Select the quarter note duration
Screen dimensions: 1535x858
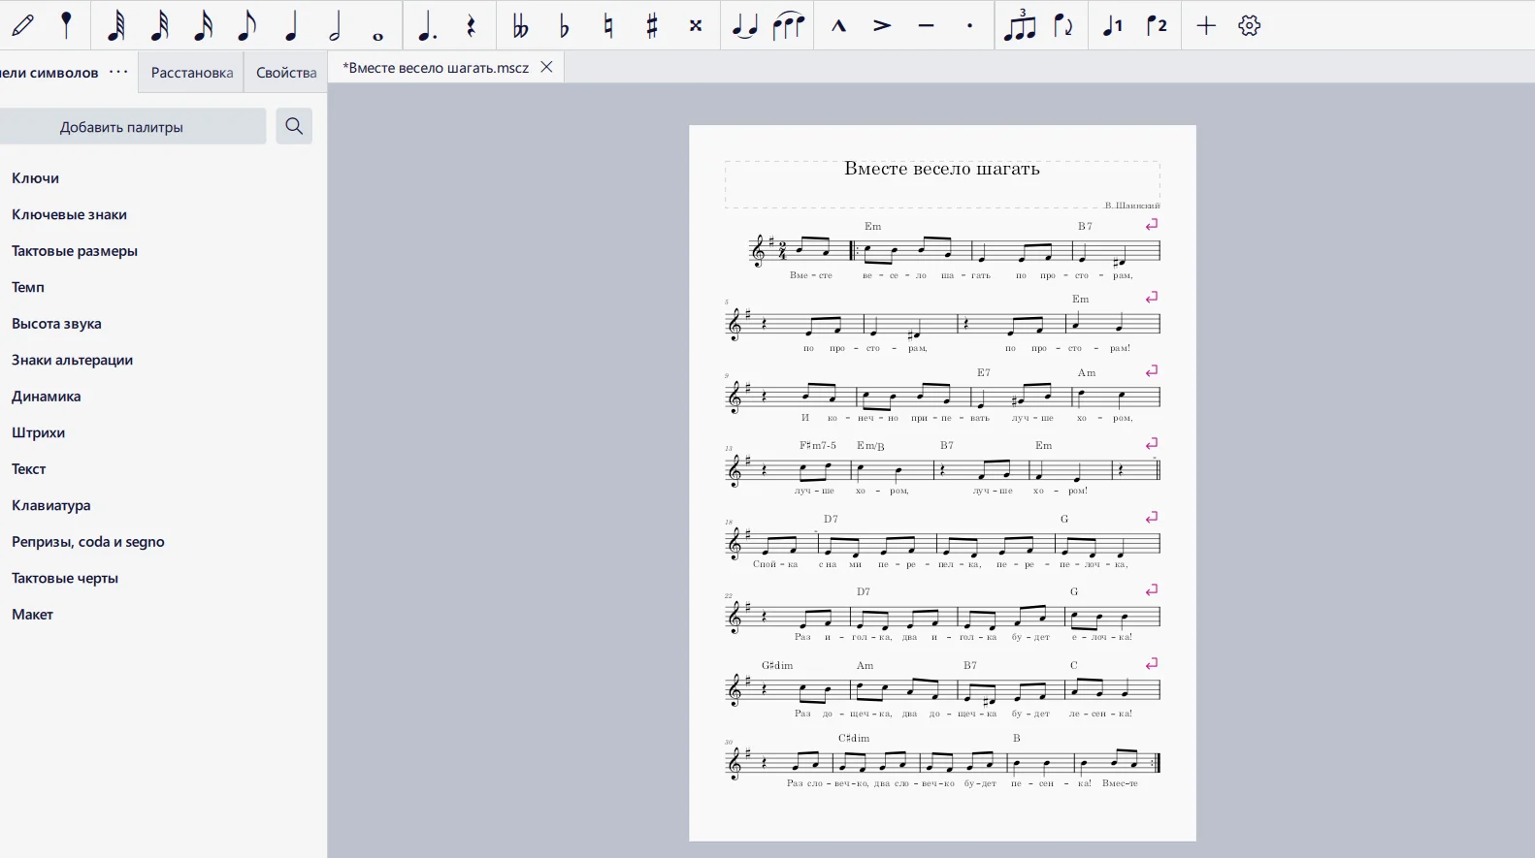pyautogui.click(x=290, y=25)
